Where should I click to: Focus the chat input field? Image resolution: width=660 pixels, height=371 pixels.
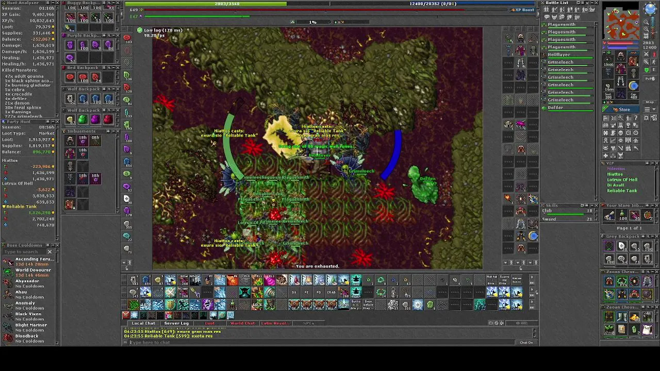point(322,342)
